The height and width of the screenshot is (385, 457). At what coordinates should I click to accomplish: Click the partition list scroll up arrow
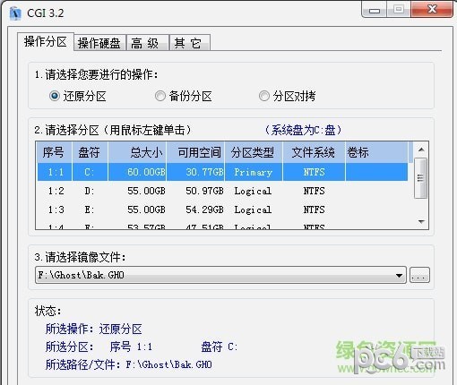421,150
